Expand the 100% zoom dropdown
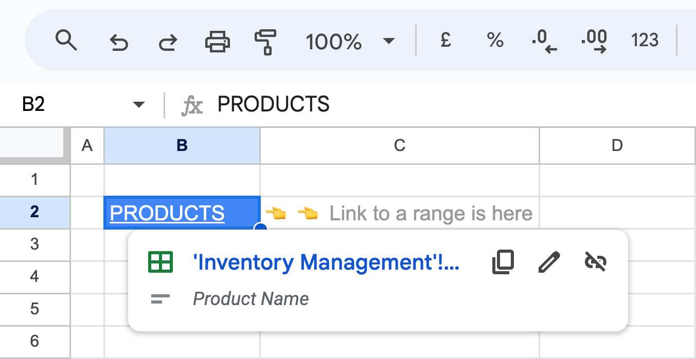The height and width of the screenshot is (359, 696). coord(389,41)
